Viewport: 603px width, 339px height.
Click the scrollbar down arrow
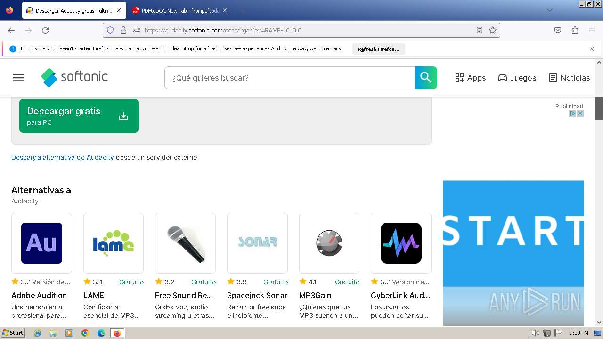(599, 322)
